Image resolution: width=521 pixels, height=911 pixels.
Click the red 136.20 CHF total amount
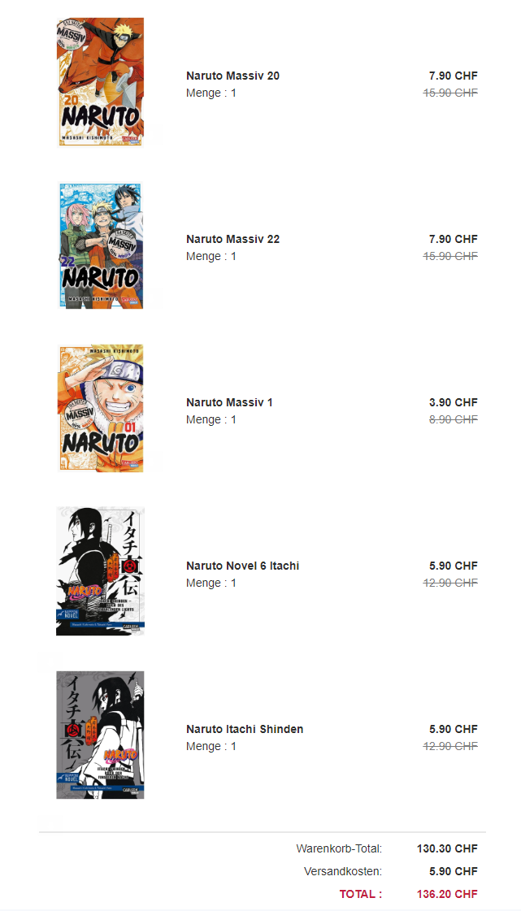pos(447,894)
